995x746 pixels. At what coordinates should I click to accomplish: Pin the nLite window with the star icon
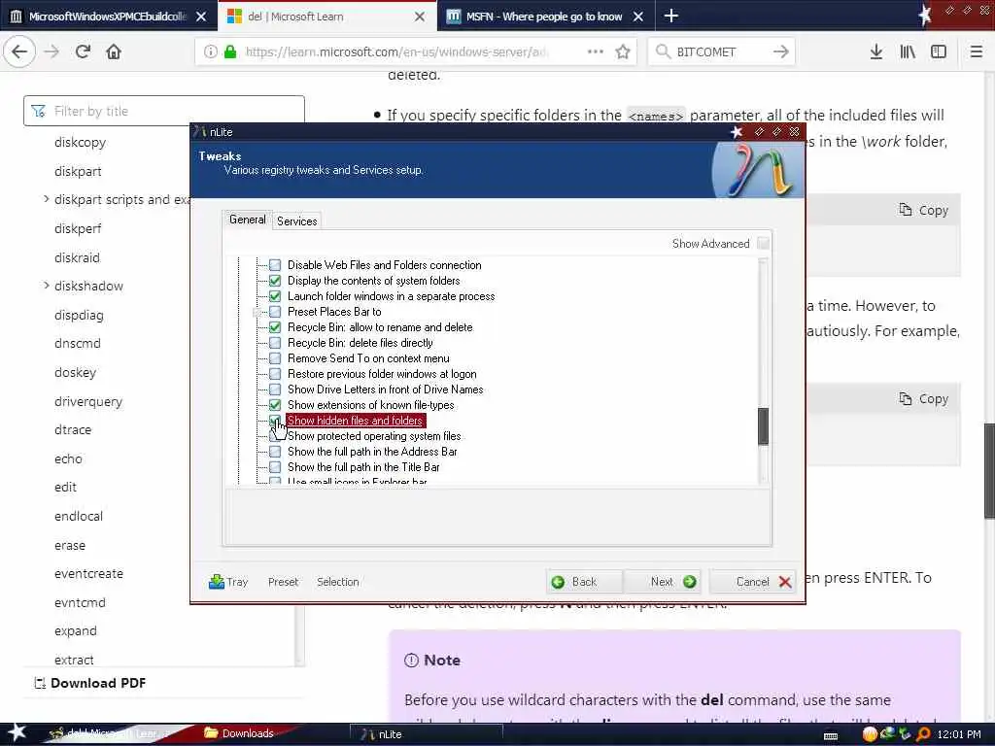click(737, 131)
